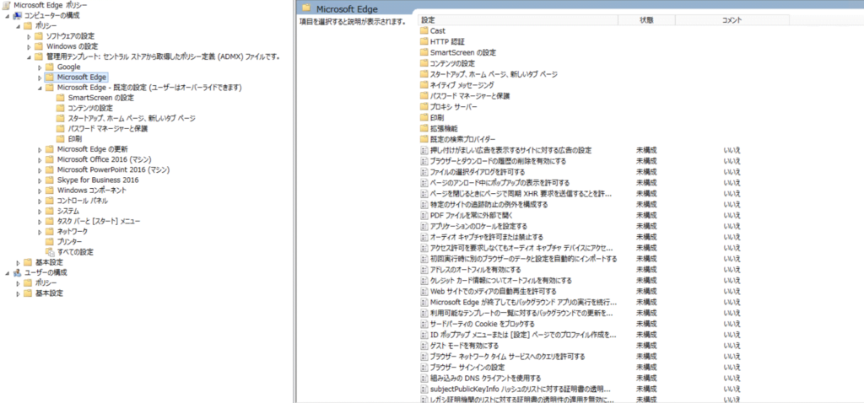Screen dimensions: 864x403
Task: Select Microsoft PowerPoint 2016 (マシン) tree item
Action: tap(113, 169)
